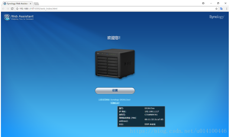
Task: Bookmark this page with the star icon
Action: coord(216,9)
